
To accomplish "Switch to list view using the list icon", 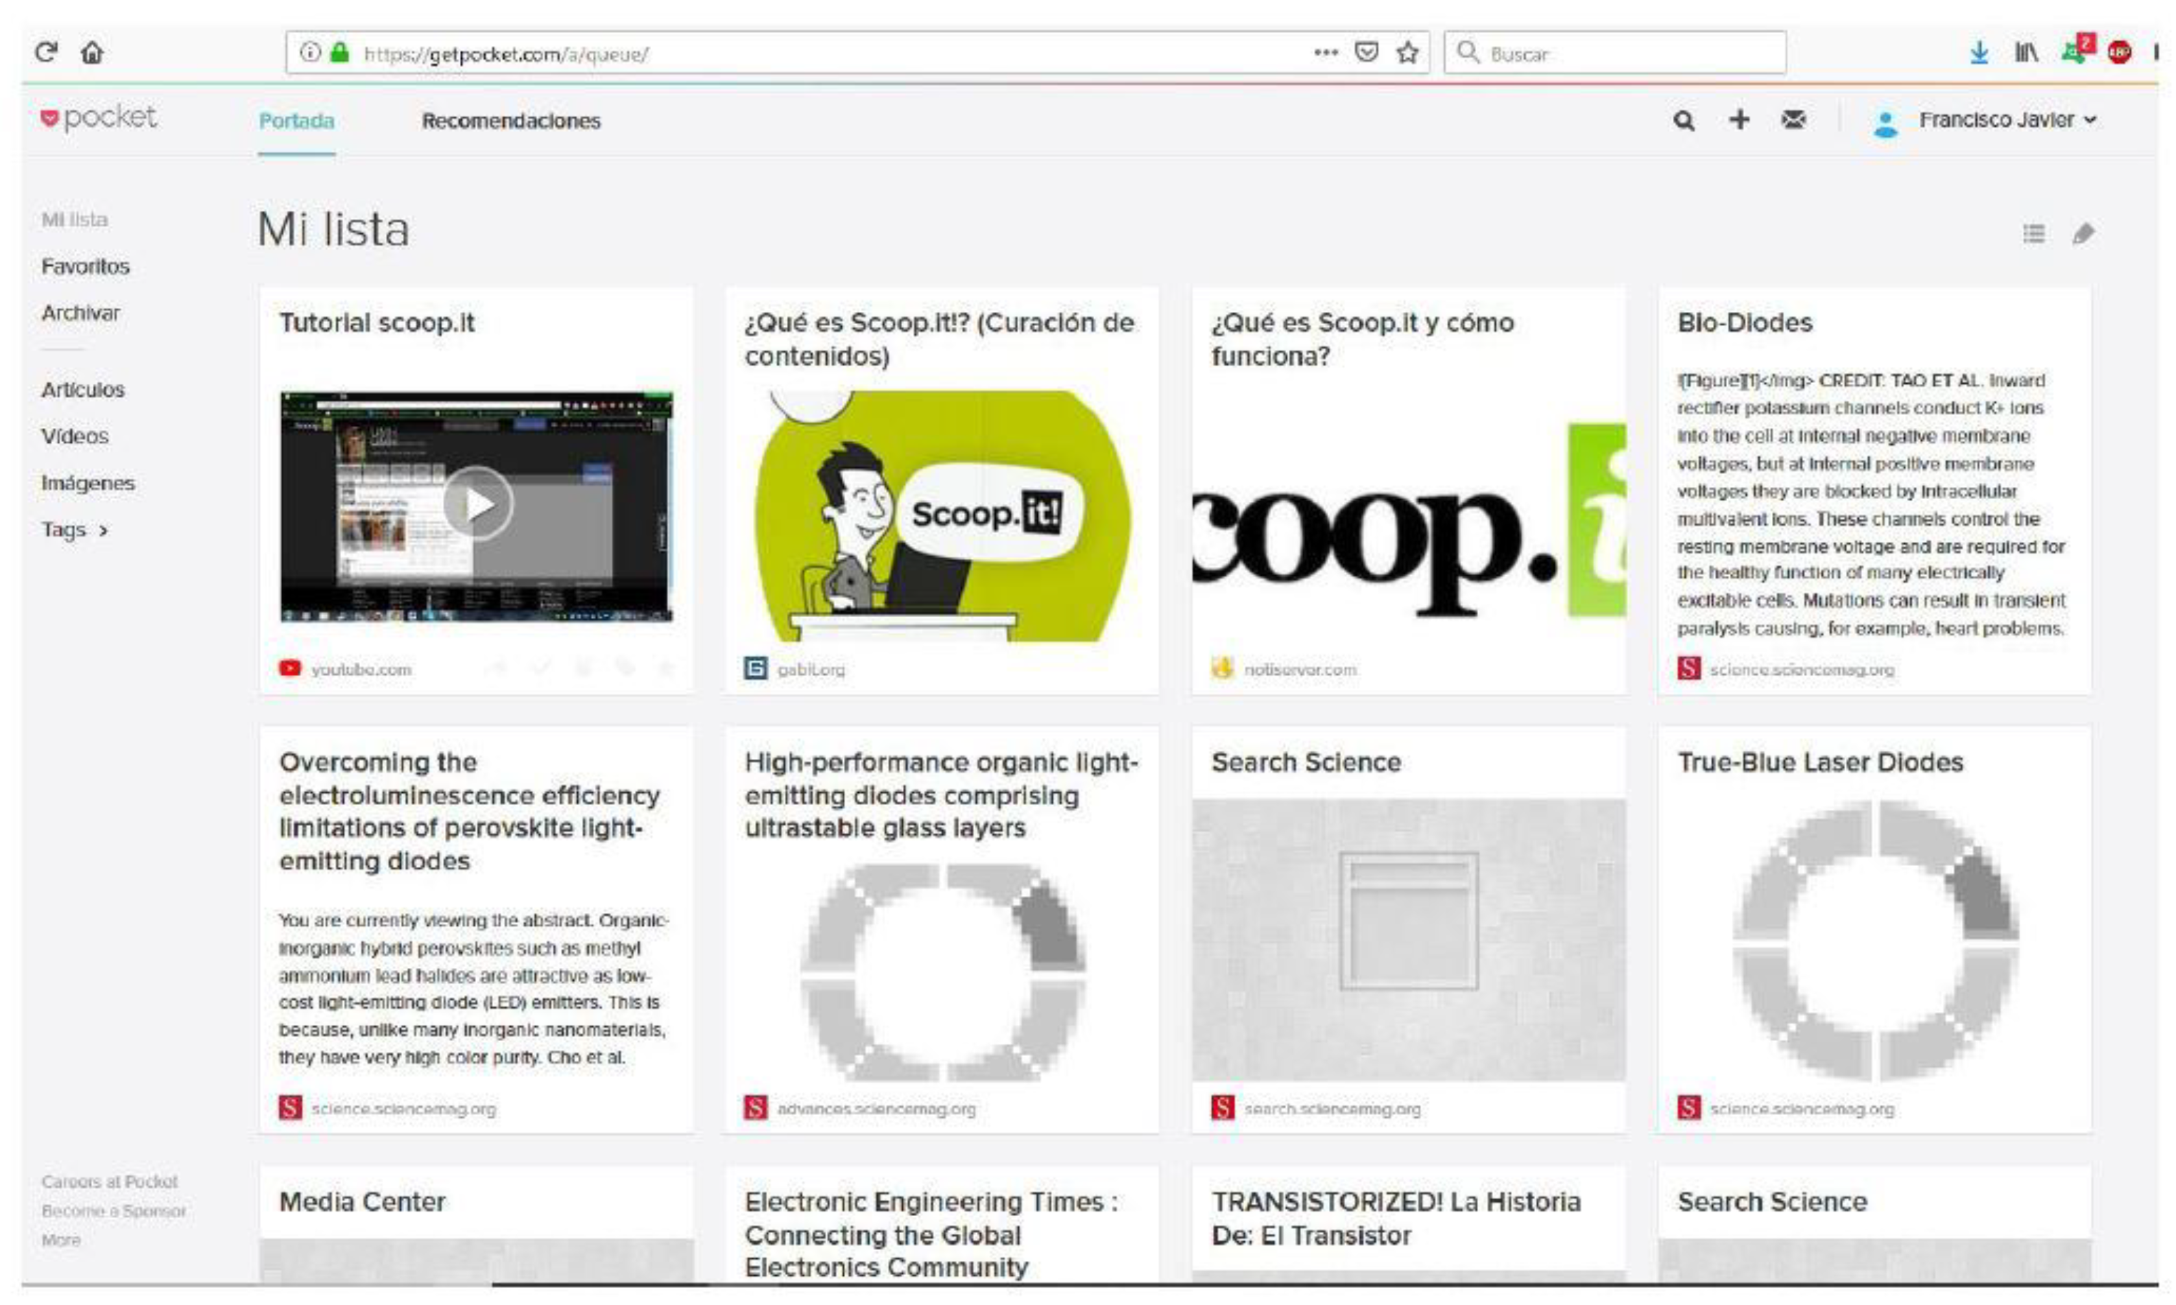I will pyautogui.click(x=2033, y=233).
